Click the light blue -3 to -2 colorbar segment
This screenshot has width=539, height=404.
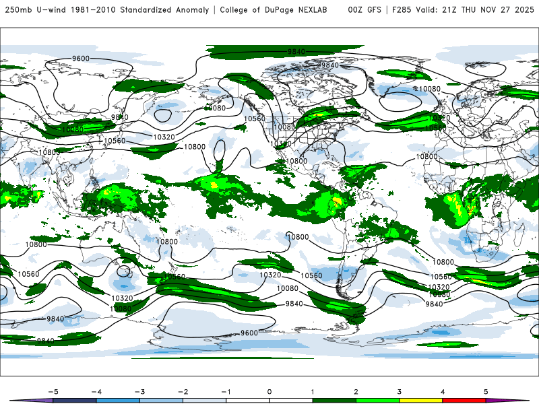pos(161,401)
